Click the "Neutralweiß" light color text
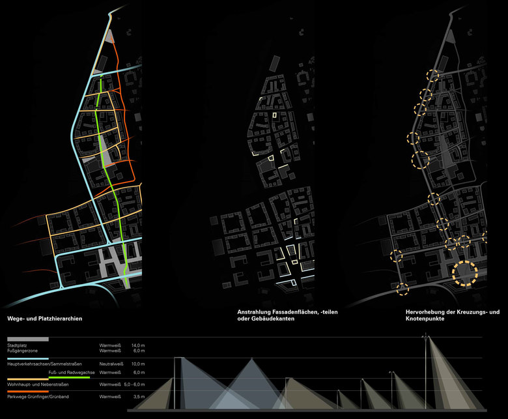The height and width of the screenshot is (419, 508). click(111, 364)
